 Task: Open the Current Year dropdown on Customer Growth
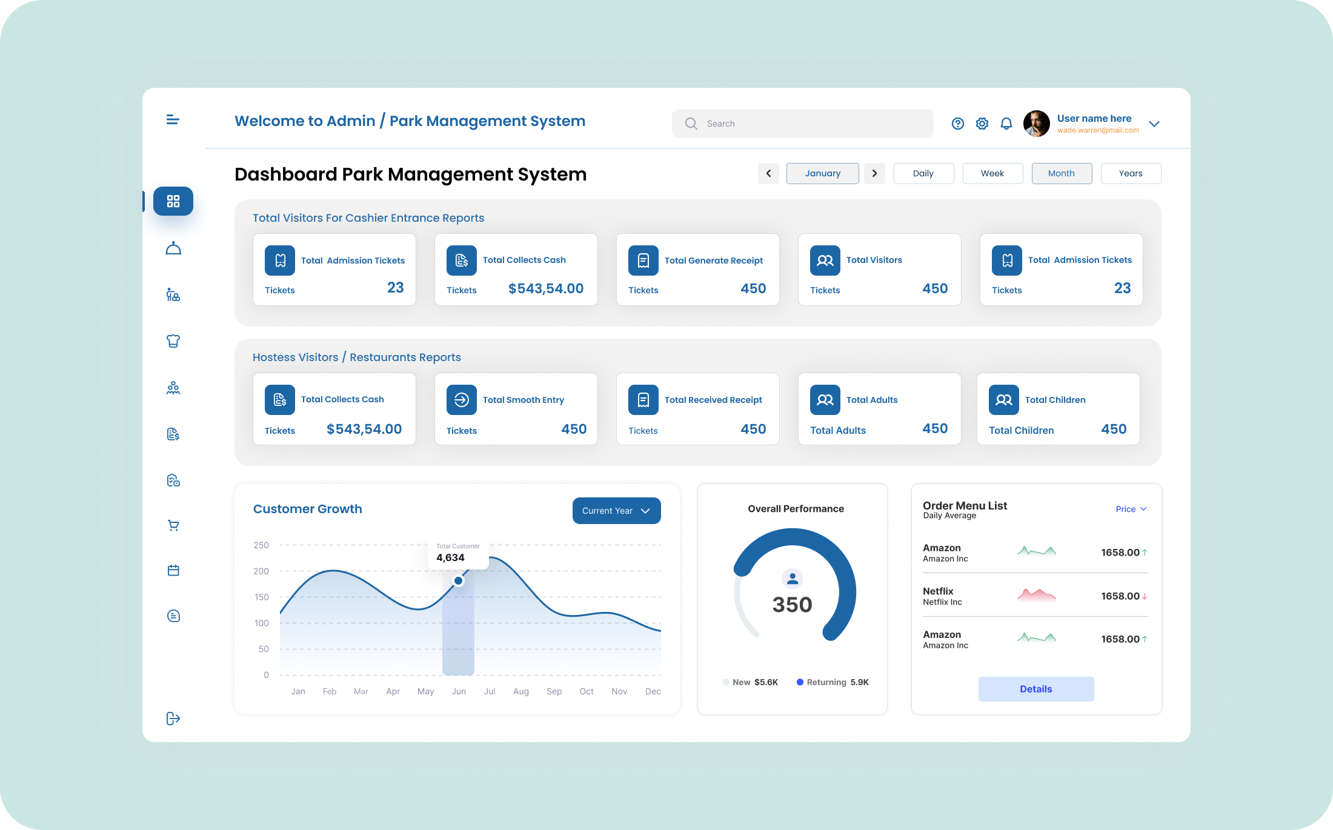click(x=616, y=511)
